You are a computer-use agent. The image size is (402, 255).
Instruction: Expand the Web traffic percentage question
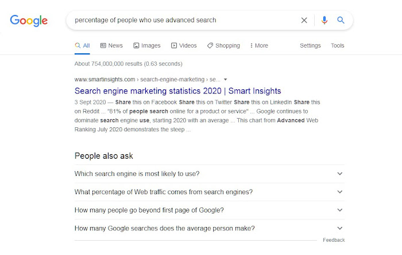point(339,192)
